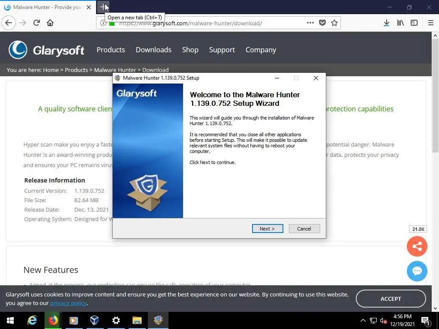Screen dimensions: 439x329
Task: Open page actions three-dot menu
Action: click(310, 23)
